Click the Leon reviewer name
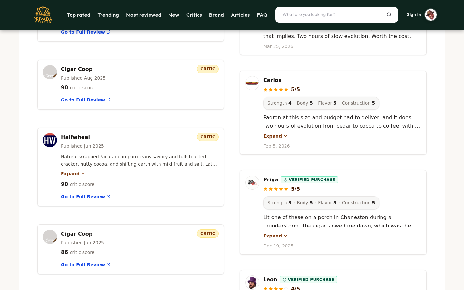464x290 pixels. tap(270, 279)
